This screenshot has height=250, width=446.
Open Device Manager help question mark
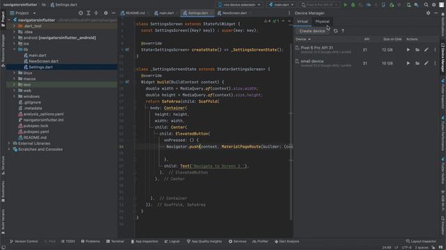[343, 31]
